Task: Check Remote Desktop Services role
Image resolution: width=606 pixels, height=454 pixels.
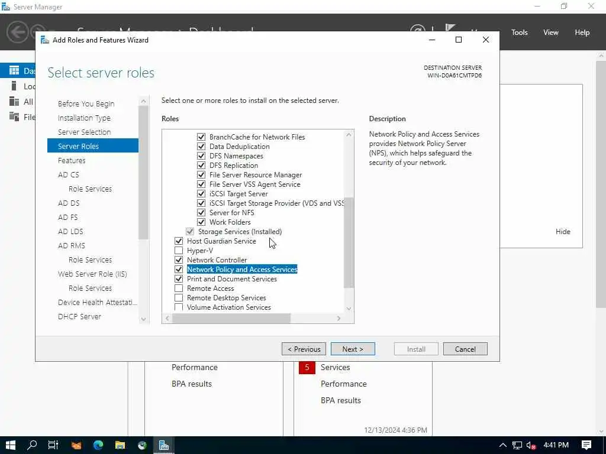Action: click(x=179, y=298)
